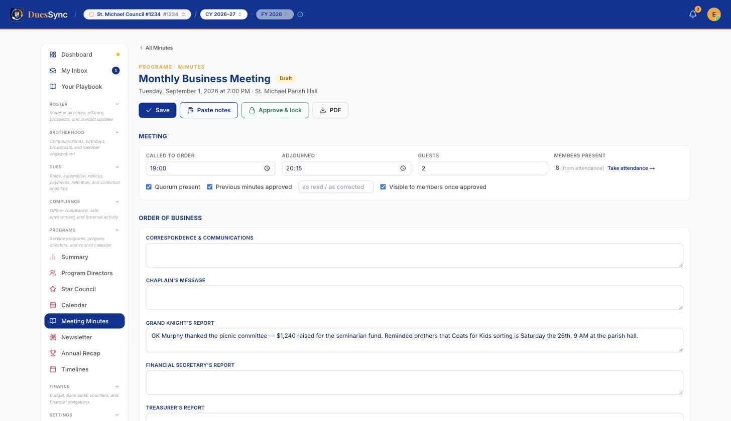
Task: Uncheck Previous minutes approved
Action: [x=210, y=187]
